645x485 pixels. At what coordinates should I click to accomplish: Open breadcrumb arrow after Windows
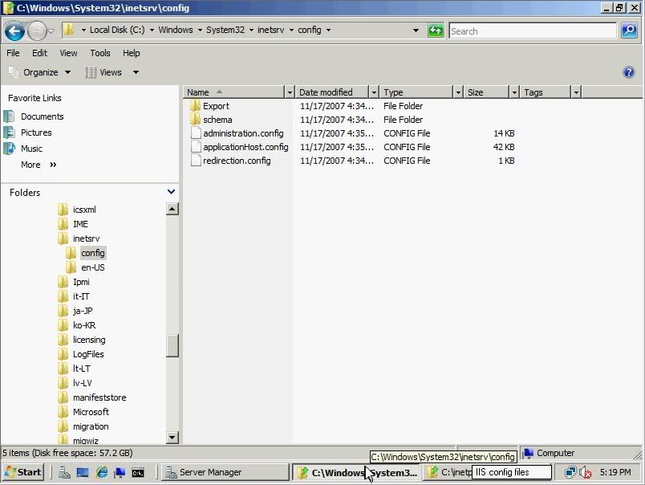tap(200, 30)
